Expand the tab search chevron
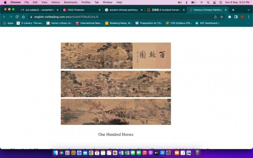This screenshot has height=158, width=253. pos(249,10)
